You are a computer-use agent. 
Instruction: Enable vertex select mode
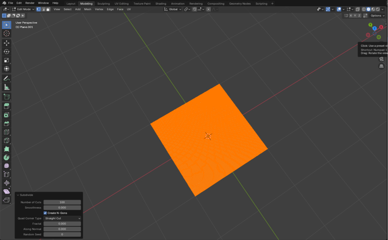point(39,9)
